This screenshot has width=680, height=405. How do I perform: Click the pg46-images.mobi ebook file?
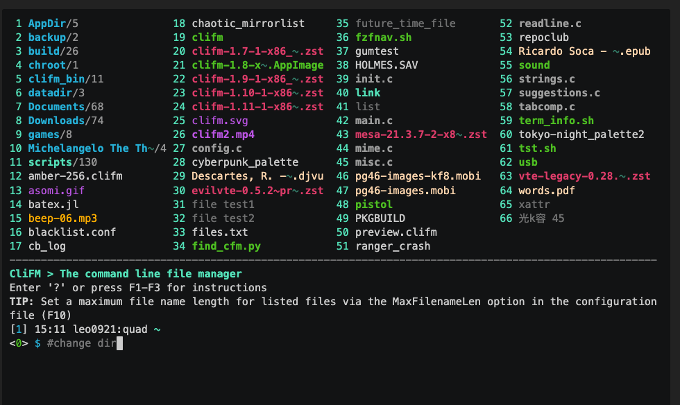405,190
